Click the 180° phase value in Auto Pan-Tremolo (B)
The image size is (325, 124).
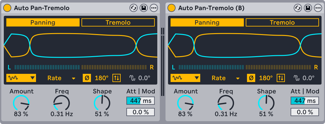pos(266,78)
